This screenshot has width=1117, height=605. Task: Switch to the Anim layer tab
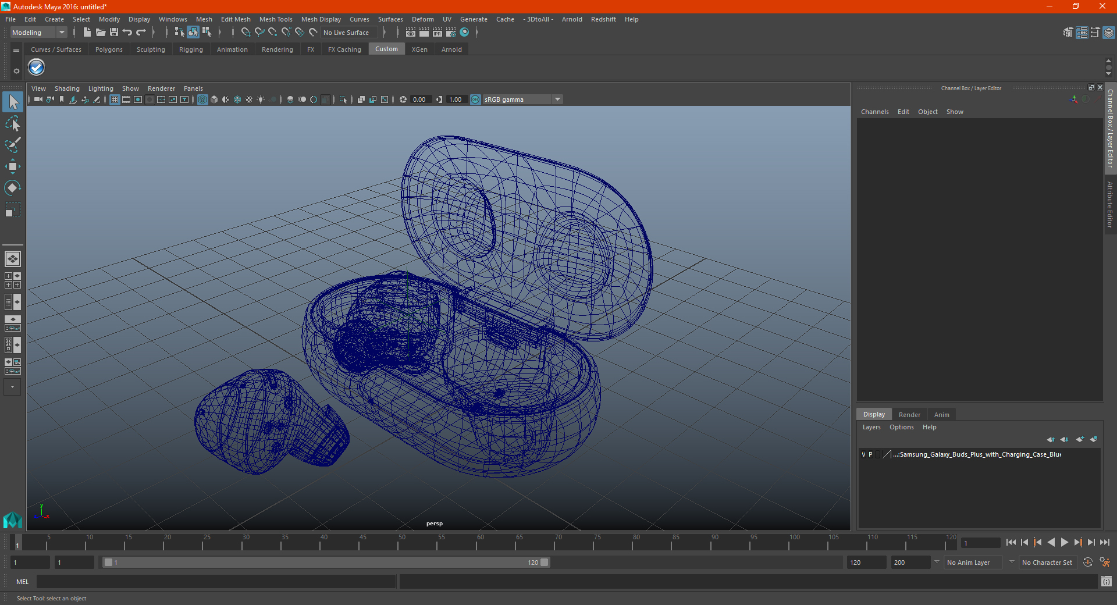point(941,415)
